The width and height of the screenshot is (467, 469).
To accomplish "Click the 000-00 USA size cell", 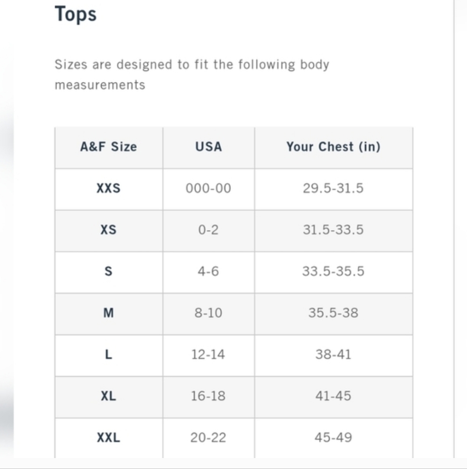I will tap(208, 189).
